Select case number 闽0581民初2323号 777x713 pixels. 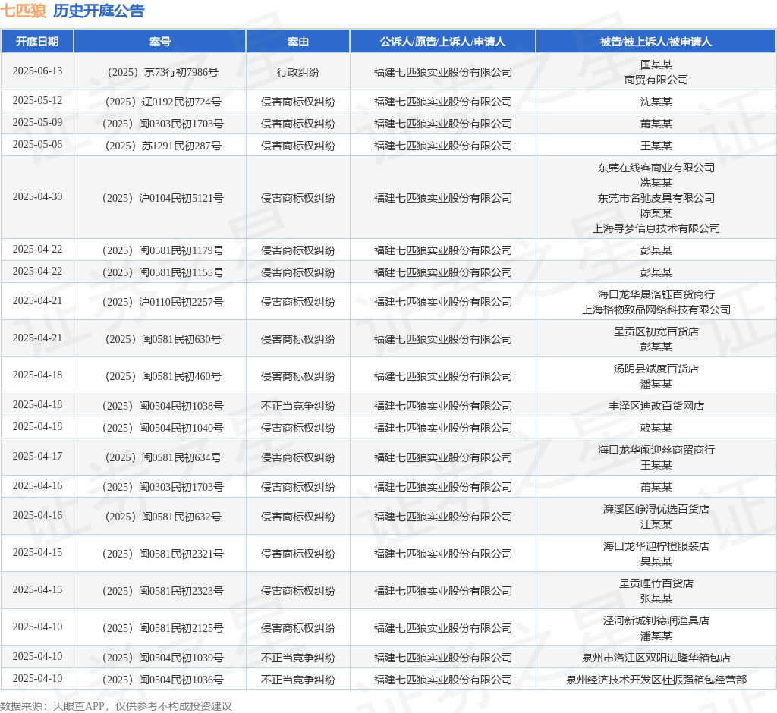(162, 591)
